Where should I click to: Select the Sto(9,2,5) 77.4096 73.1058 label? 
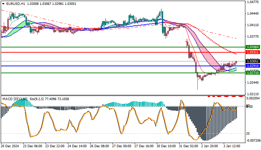[x=49, y=99]
